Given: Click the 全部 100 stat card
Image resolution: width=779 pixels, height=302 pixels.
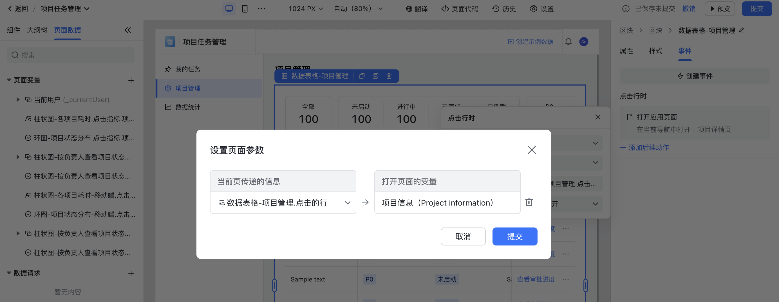Looking at the screenshot, I should (x=308, y=114).
